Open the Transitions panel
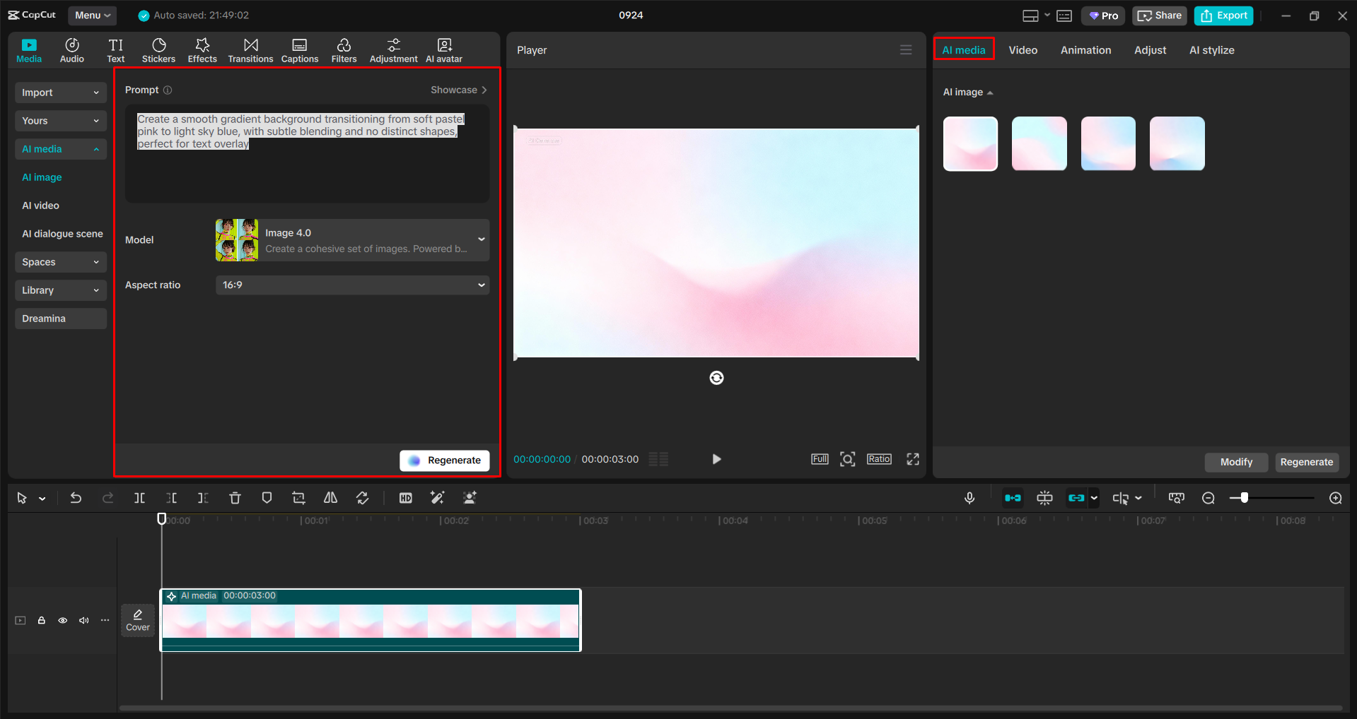 250,50
